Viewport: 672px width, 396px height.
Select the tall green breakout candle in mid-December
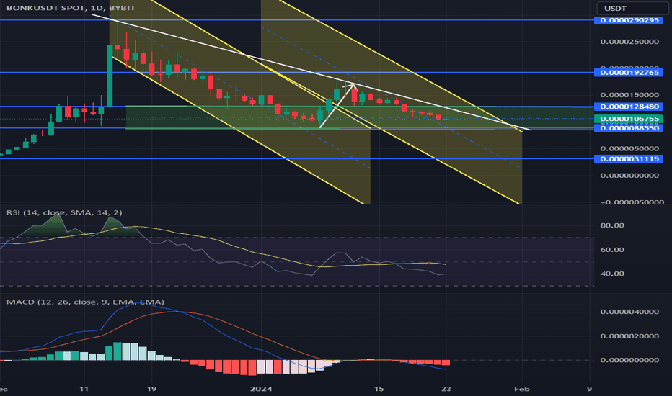point(110,76)
